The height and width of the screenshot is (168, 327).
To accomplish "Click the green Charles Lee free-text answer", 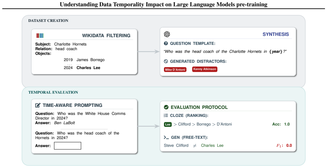I will (x=212, y=145).
